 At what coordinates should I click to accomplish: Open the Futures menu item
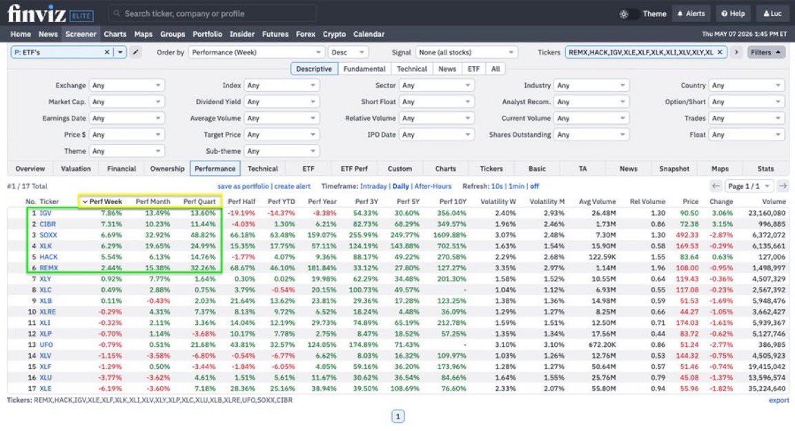(275, 34)
